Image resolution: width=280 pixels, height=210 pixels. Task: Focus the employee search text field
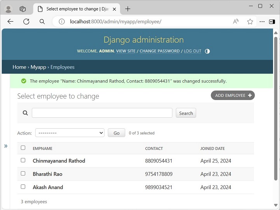click(102, 113)
